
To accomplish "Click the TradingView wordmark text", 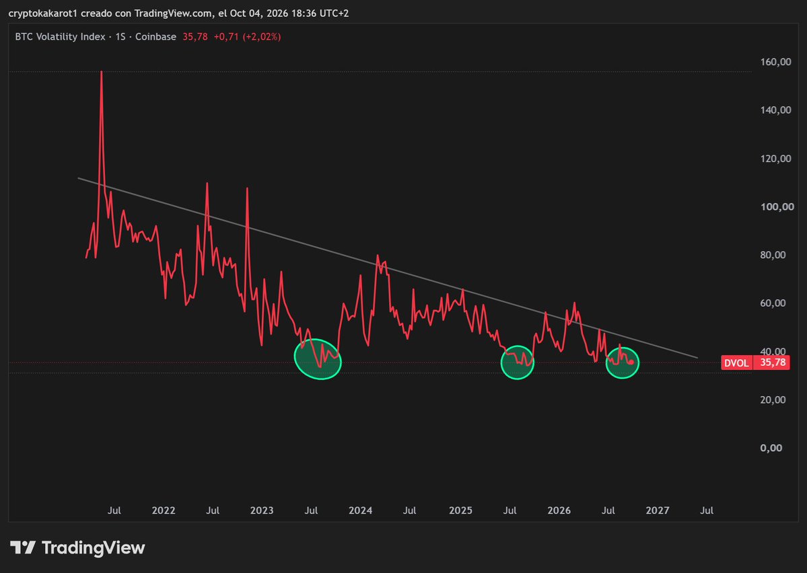I will pos(93,548).
